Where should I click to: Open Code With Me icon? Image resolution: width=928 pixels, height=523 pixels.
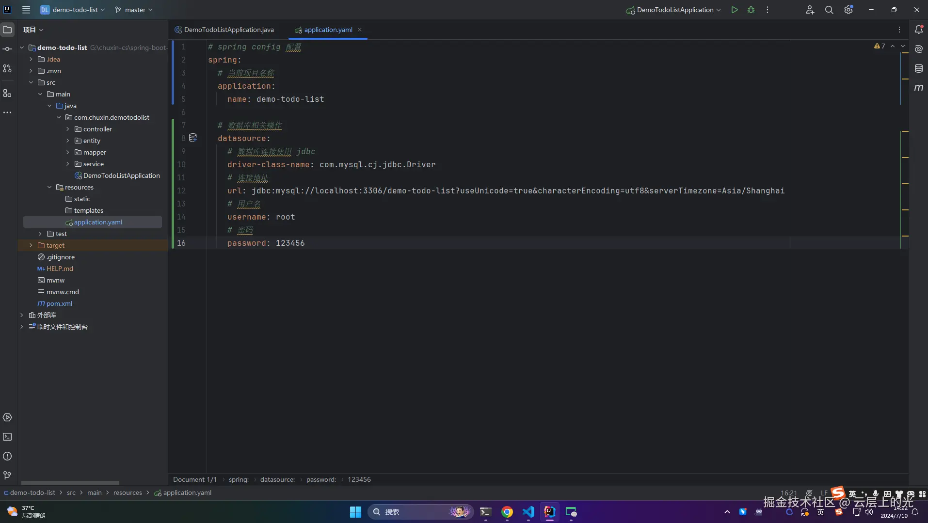(810, 10)
